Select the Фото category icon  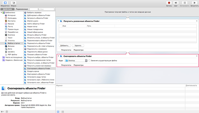click(6, 49)
